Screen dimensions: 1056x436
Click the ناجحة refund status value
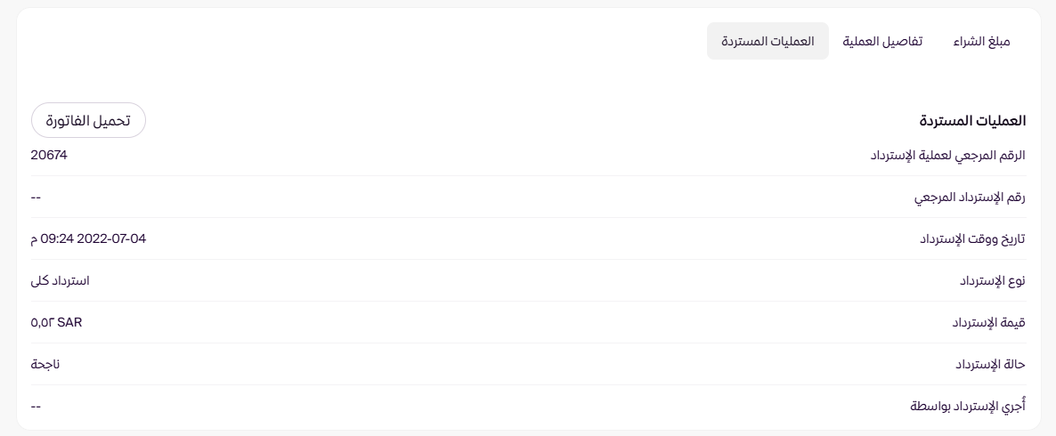tap(45, 364)
